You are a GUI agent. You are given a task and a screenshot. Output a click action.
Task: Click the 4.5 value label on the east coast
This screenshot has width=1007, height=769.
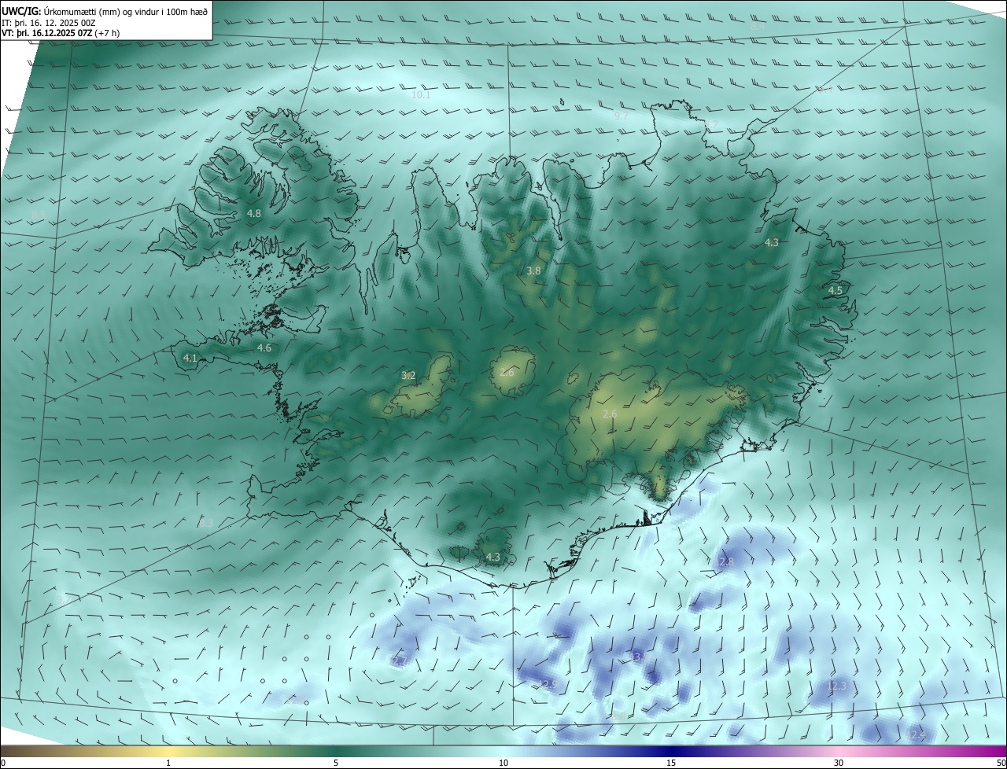pos(835,290)
